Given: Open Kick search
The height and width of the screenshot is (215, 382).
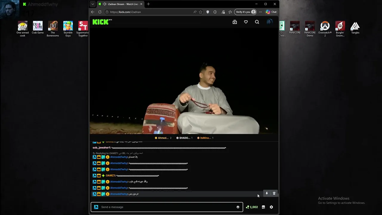Looking at the screenshot, I should [x=257, y=22].
